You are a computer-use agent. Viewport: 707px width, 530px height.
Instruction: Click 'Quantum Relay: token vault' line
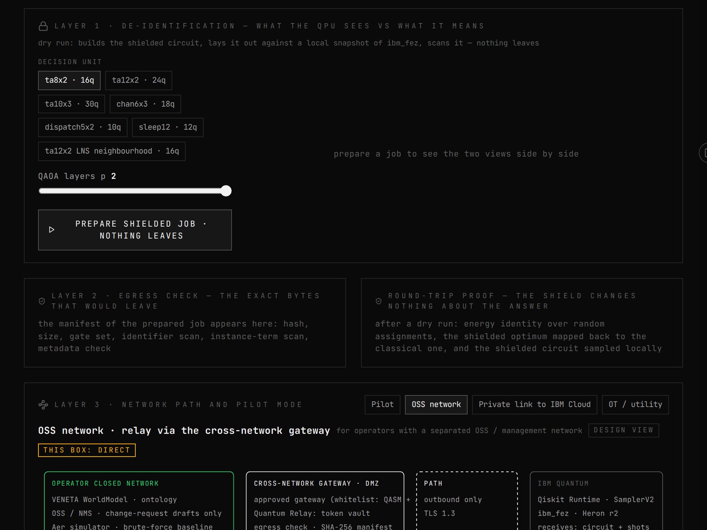(312, 513)
